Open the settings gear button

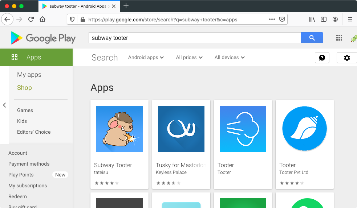pos(347,58)
